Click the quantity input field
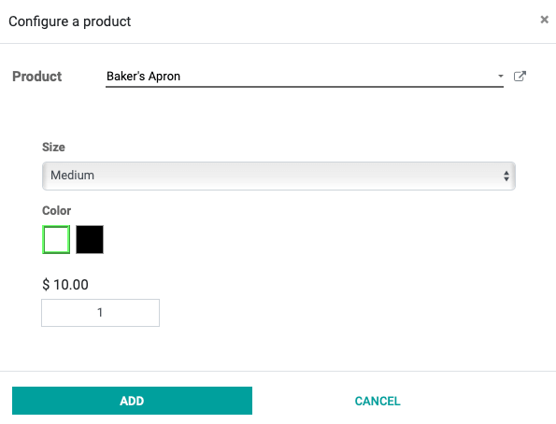This screenshot has height=424, width=556. (x=100, y=313)
